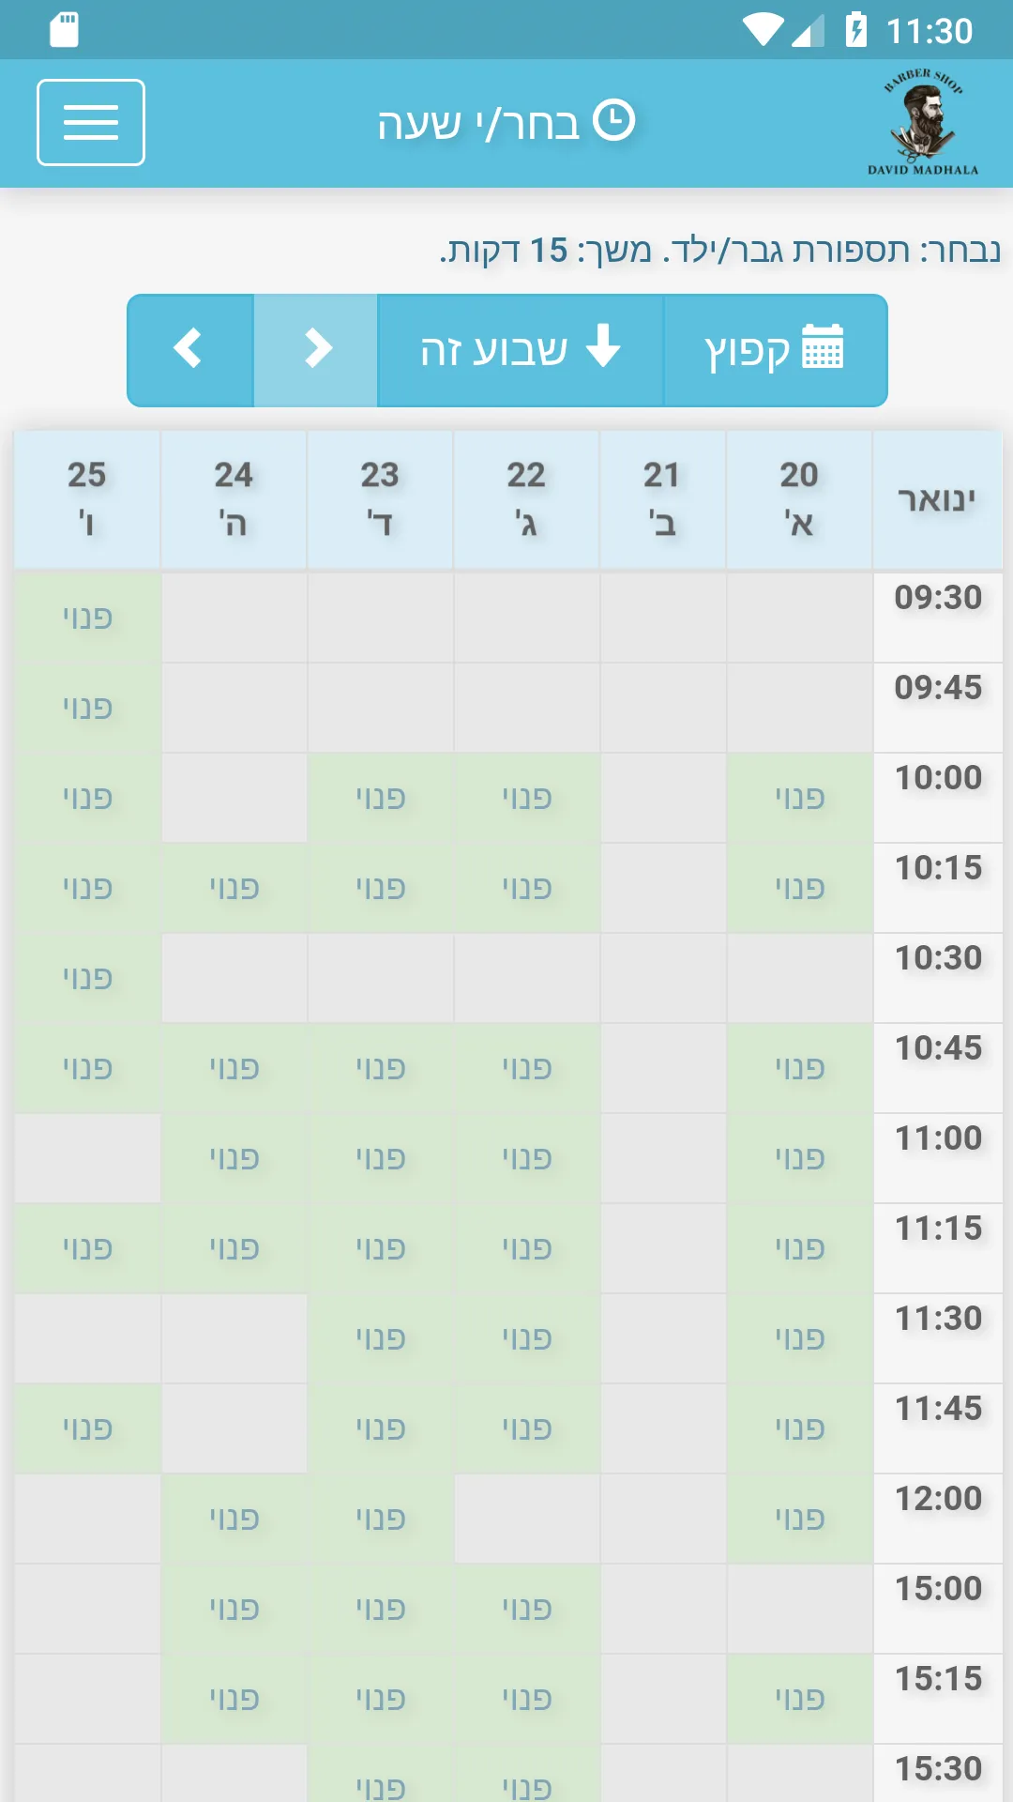Select free slot on day 22 at 15:00

click(526, 1609)
